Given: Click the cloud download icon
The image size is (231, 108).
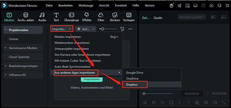Looking at the screenshot, I should [x=211, y=5].
